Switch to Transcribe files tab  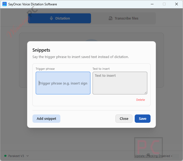[x=123, y=18]
